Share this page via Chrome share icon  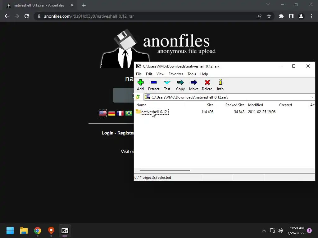(259, 16)
